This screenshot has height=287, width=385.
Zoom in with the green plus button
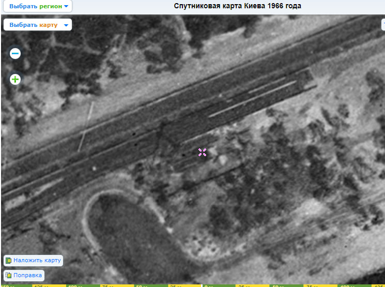16,79
